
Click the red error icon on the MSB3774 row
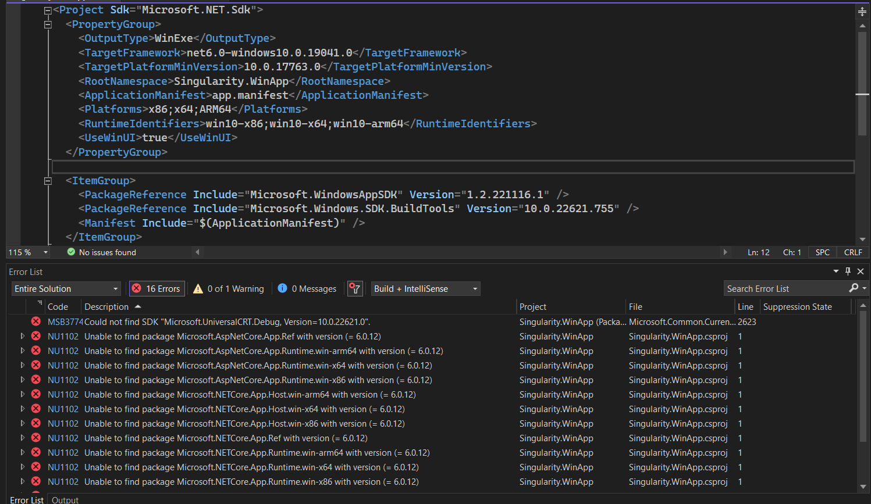[x=35, y=320]
